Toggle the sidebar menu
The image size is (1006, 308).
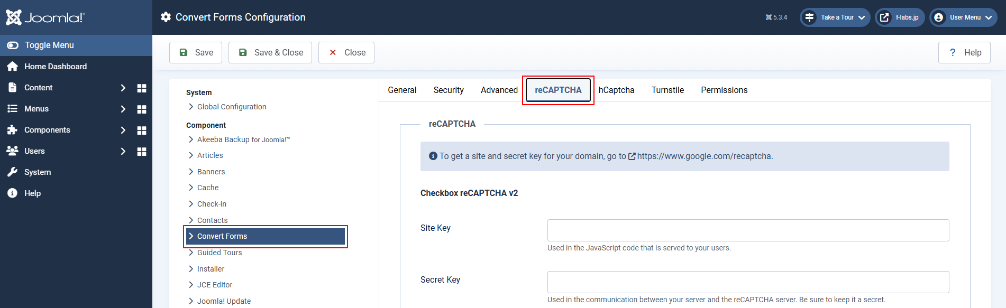pos(49,45)
